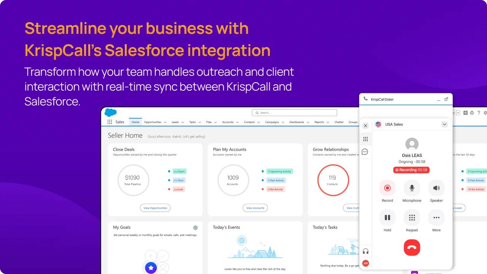Open messages chat icon in dialer sidebar
This screenshot has width=487, height=274.
[365, 152]
